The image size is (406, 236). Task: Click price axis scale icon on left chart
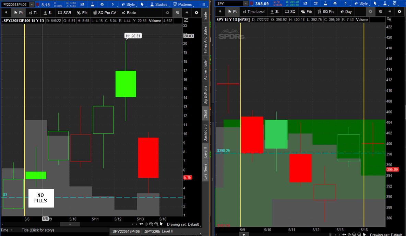(186, 20)
